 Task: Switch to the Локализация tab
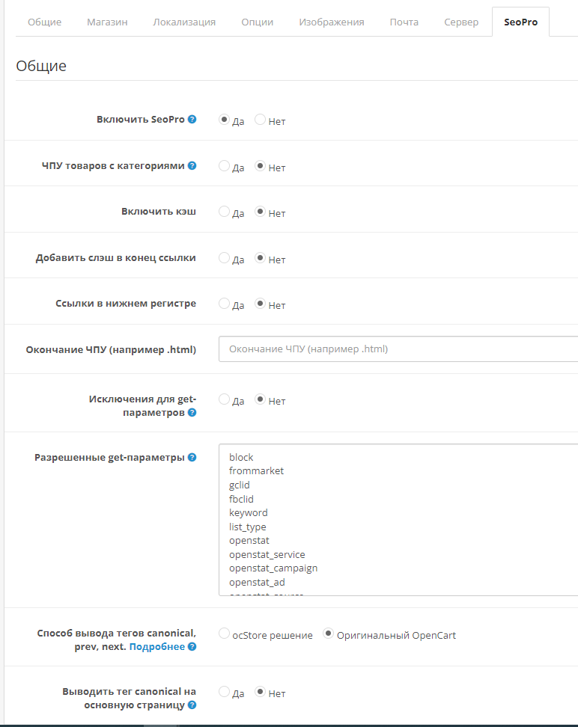(184, 22)
